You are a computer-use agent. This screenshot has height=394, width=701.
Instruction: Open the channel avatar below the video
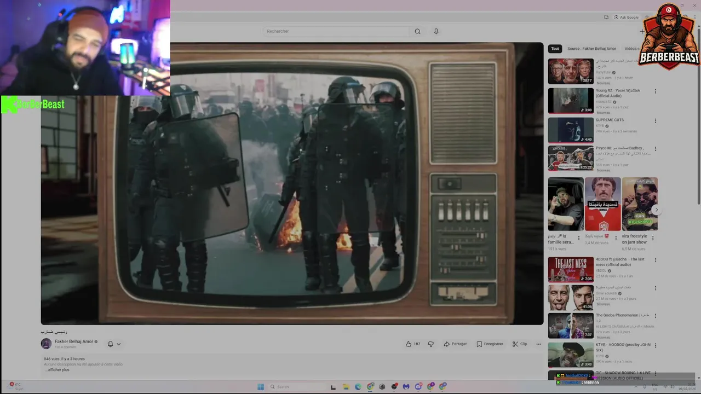point(46,344)
